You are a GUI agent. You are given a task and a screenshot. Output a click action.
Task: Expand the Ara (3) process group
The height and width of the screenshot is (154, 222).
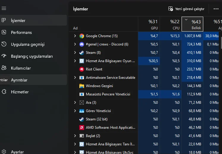click(75, 103)
